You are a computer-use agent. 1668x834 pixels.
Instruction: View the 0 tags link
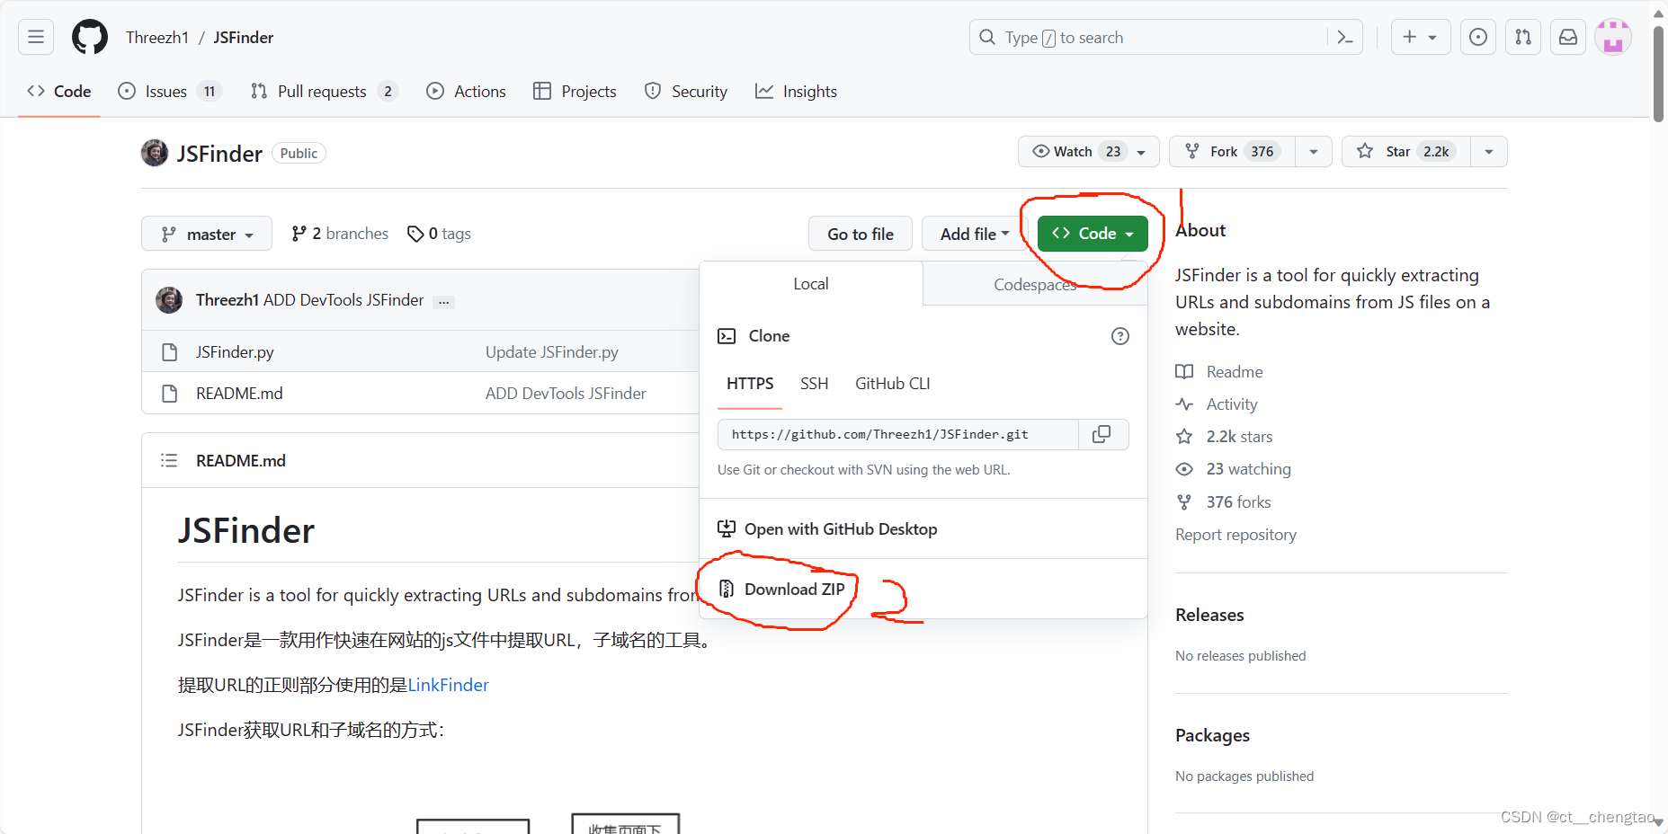pyautogui.click(x=439, y=234)
